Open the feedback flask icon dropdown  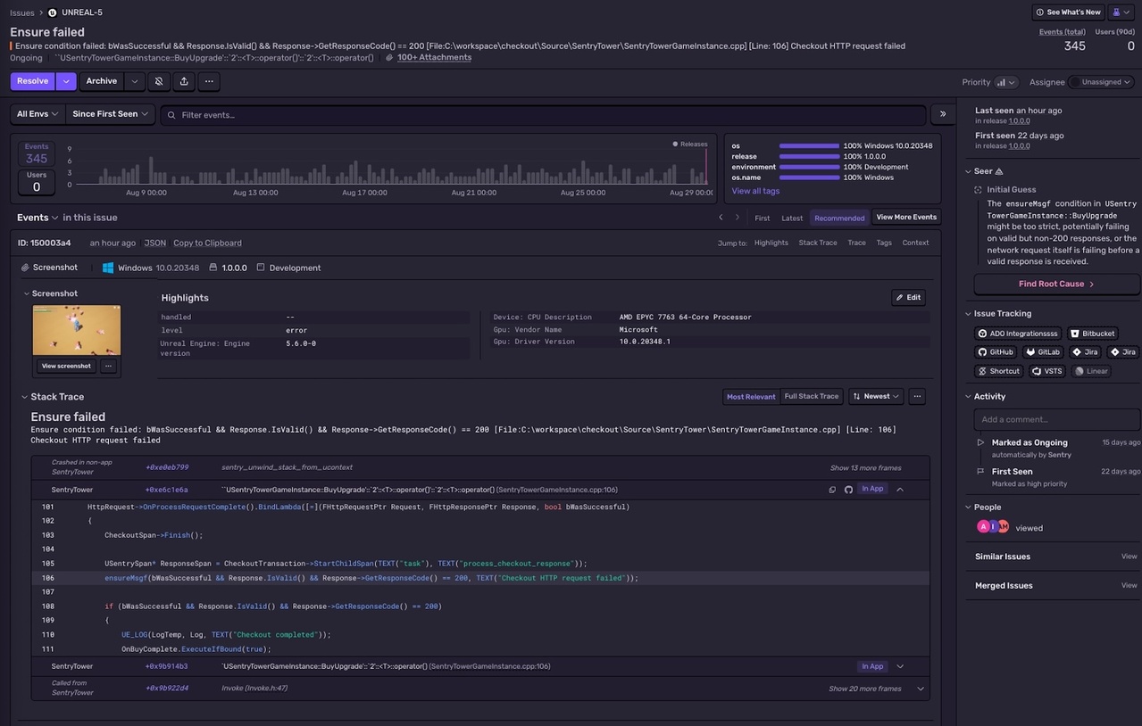[x=1121, y=12]
